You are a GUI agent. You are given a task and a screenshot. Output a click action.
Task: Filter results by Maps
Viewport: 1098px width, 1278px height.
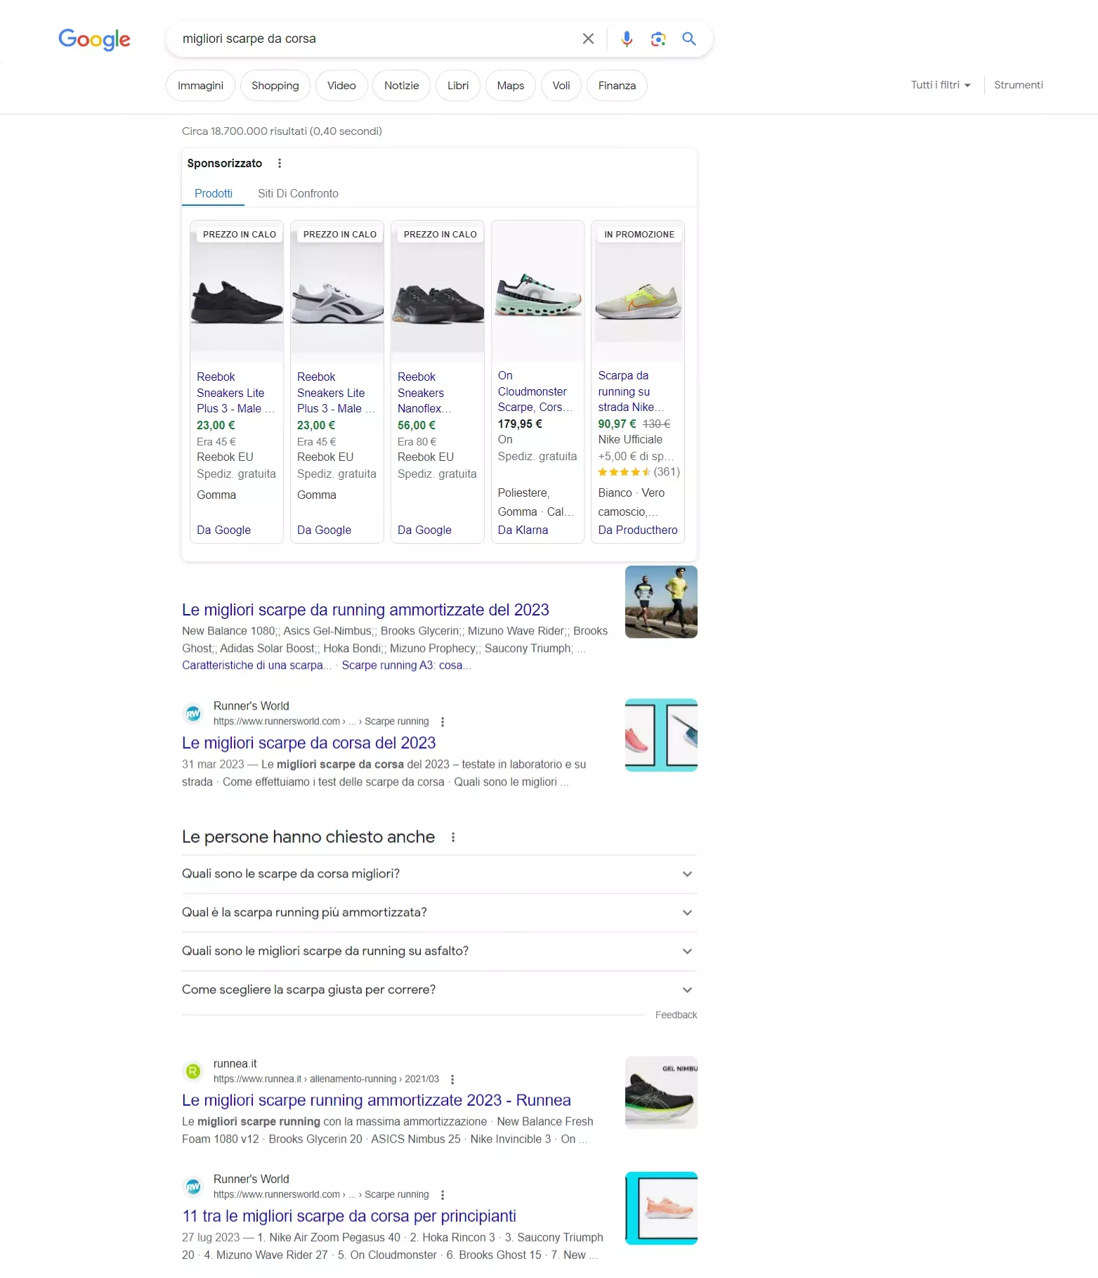[x=511, y=86]
